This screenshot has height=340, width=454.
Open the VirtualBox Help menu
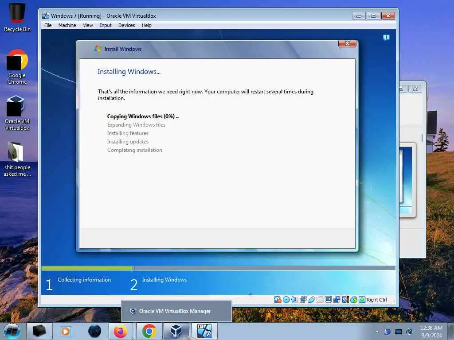pos(146,25)
